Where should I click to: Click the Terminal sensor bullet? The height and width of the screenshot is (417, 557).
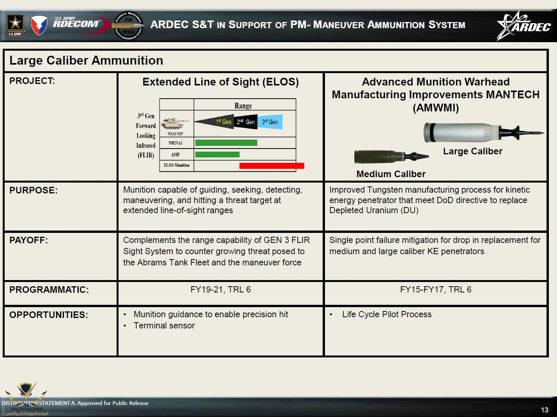[x=164, y=326]
